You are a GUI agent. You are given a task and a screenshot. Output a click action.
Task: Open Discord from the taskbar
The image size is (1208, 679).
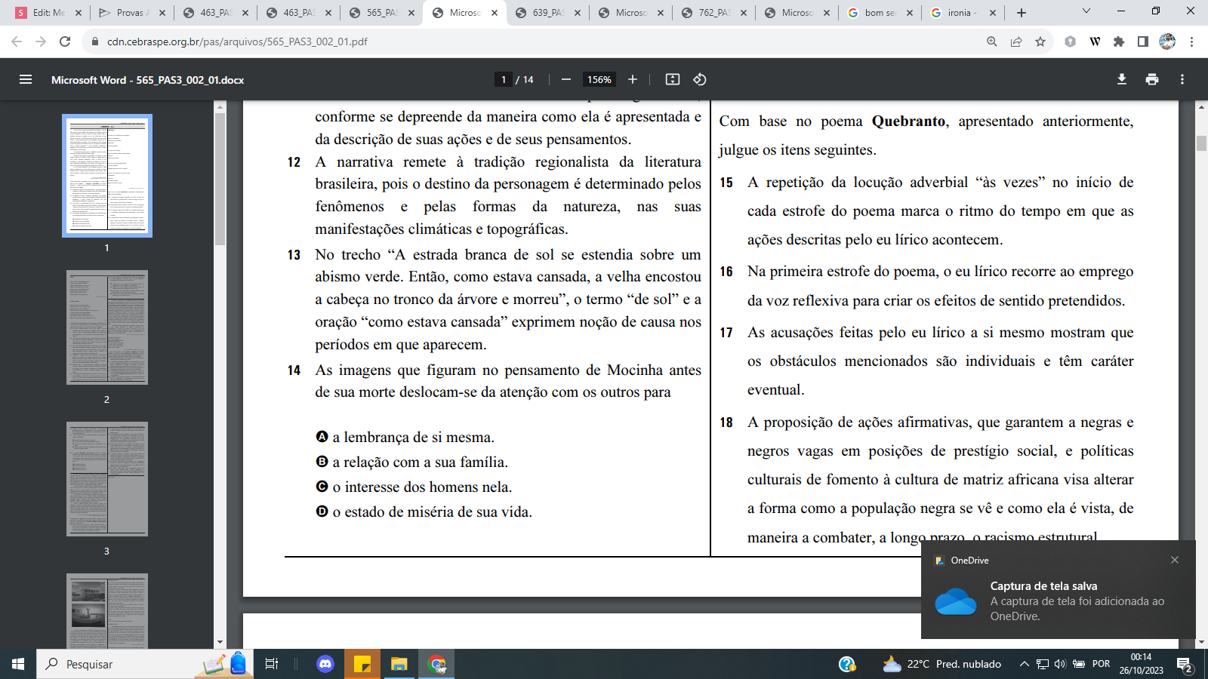(x=325, y=664)
